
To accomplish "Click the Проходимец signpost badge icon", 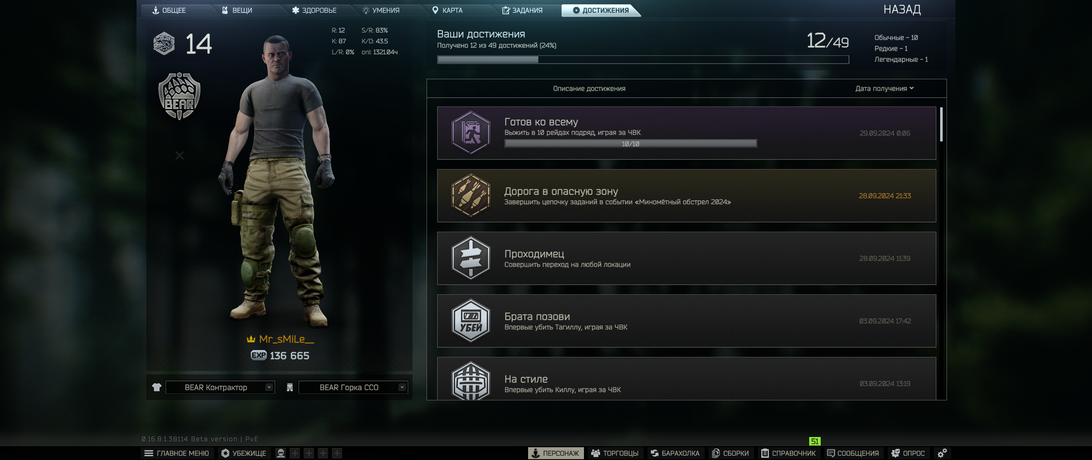I will (471, 258).
